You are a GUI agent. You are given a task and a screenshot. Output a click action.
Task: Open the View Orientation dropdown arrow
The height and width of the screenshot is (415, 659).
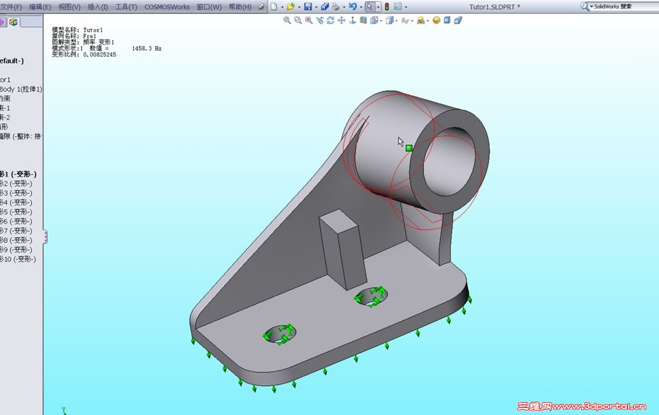click(x=381, y=21)
